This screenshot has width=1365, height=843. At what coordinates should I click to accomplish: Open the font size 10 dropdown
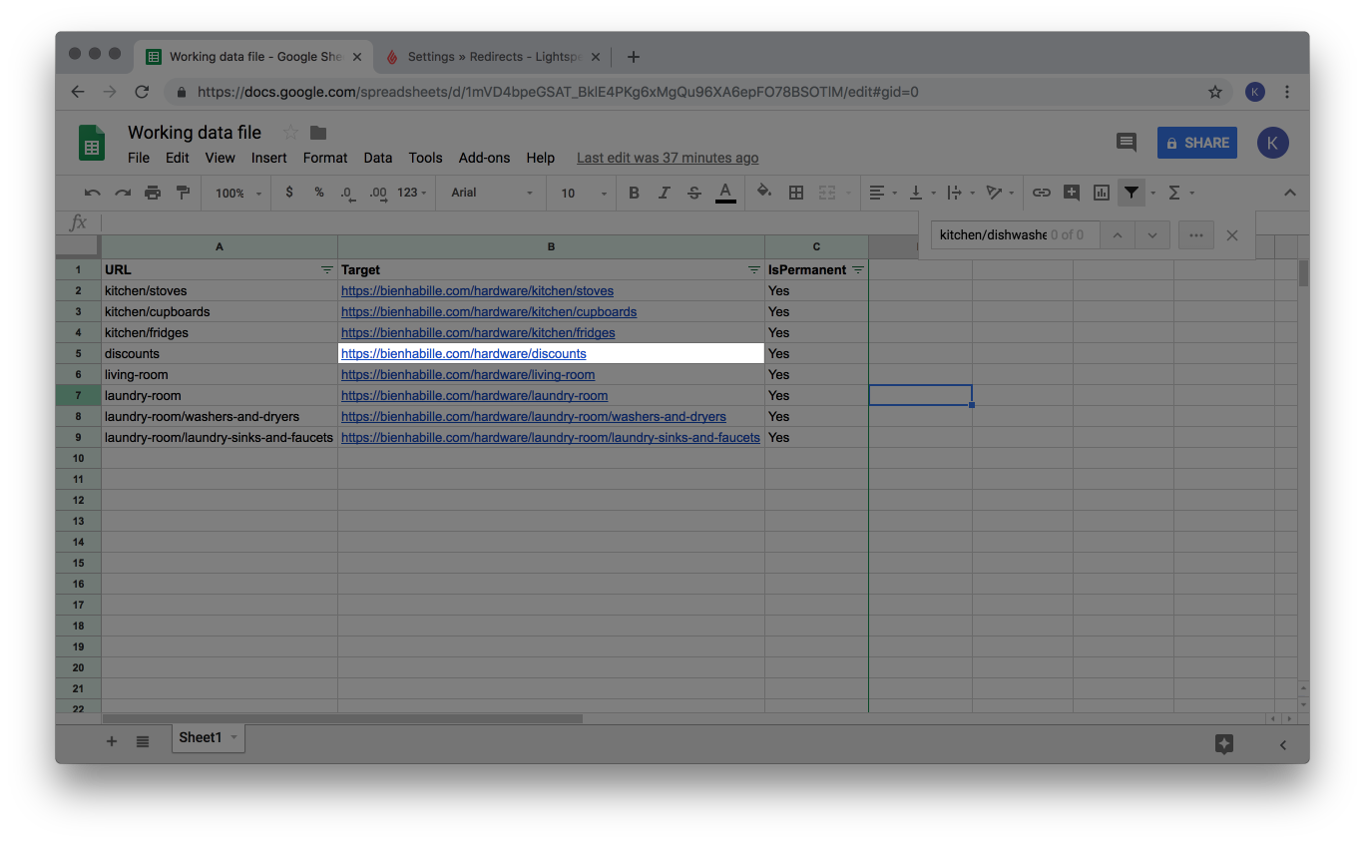pos(583,193)
